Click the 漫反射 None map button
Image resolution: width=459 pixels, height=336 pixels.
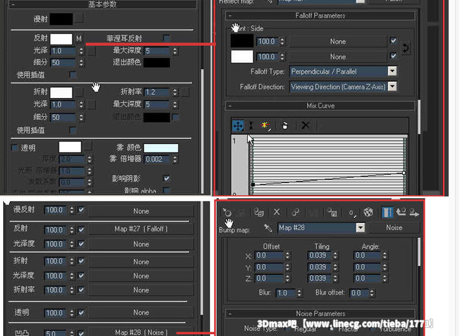click(x=141, y=211)
